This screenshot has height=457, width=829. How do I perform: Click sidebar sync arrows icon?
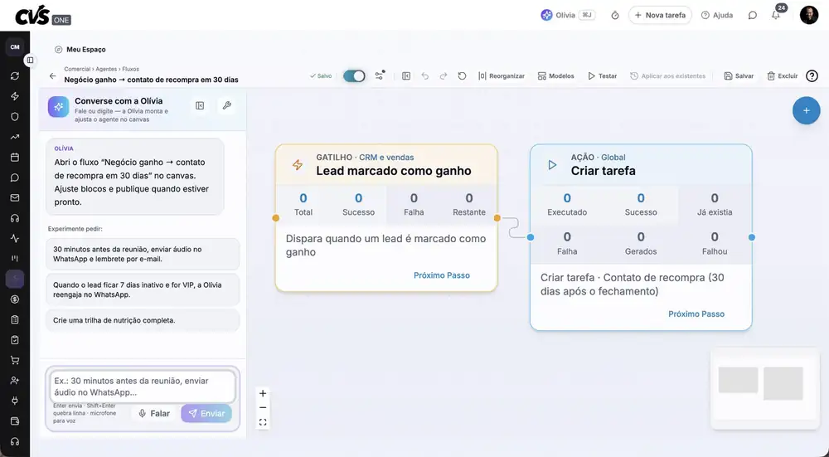pyautogui.click(x=15, y=76)
